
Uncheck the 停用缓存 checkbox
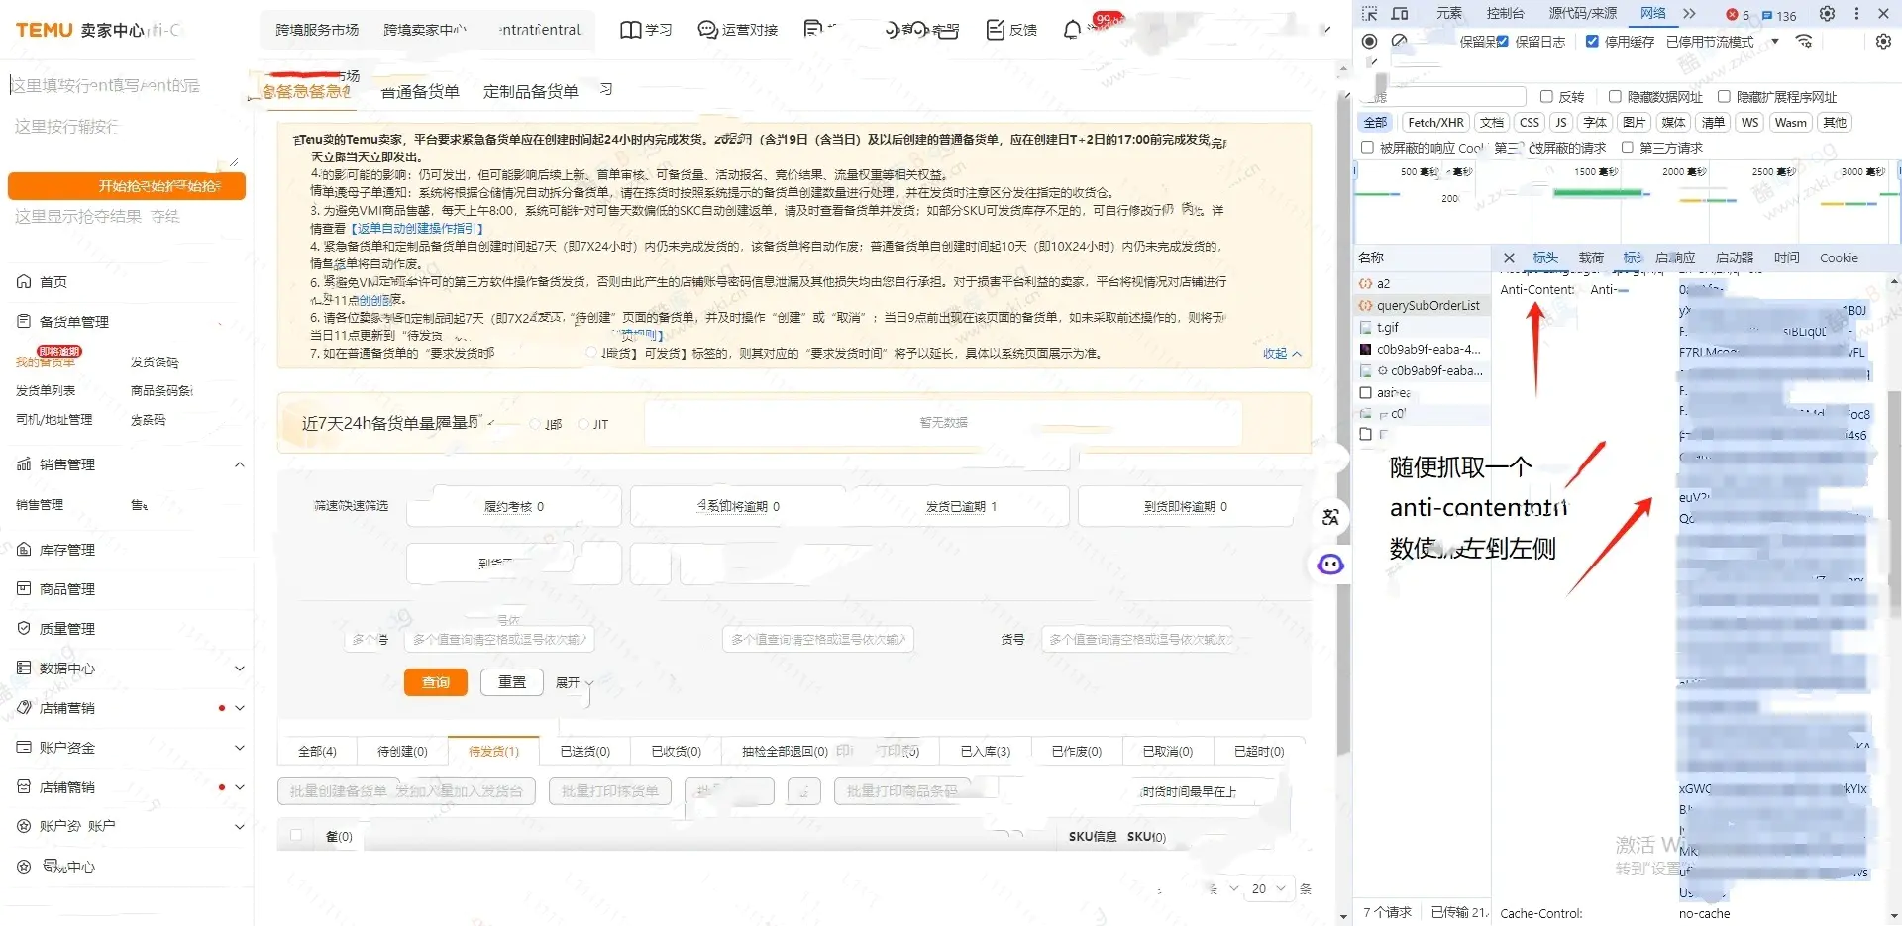(x=1592, y=42)
